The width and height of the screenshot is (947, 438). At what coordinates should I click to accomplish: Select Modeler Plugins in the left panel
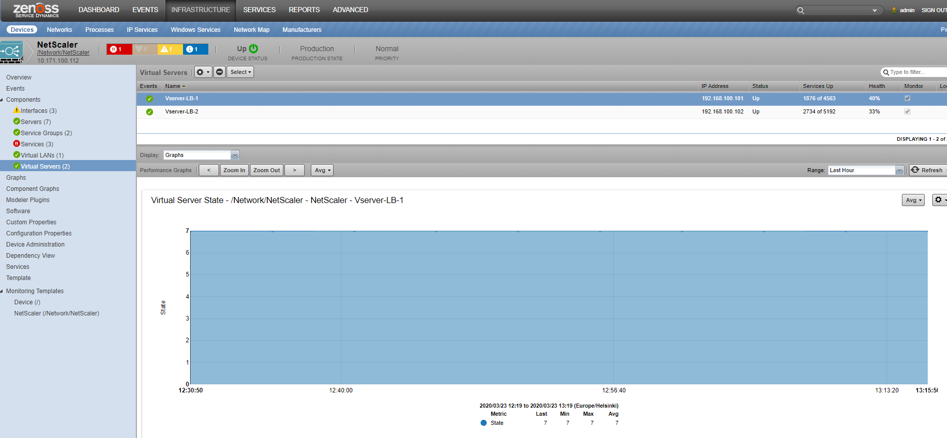click(28, 200)
